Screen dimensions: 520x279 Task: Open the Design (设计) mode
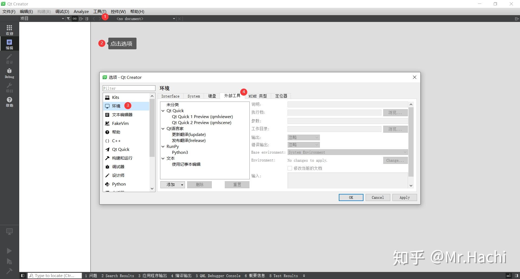pos(9,59)
